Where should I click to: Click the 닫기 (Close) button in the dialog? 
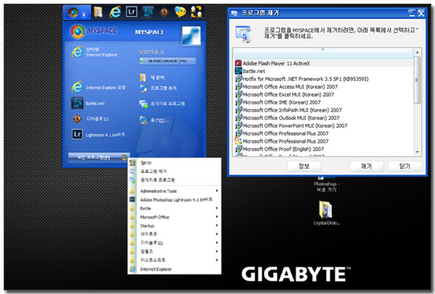pyautogui.click(x=404, y=165)
